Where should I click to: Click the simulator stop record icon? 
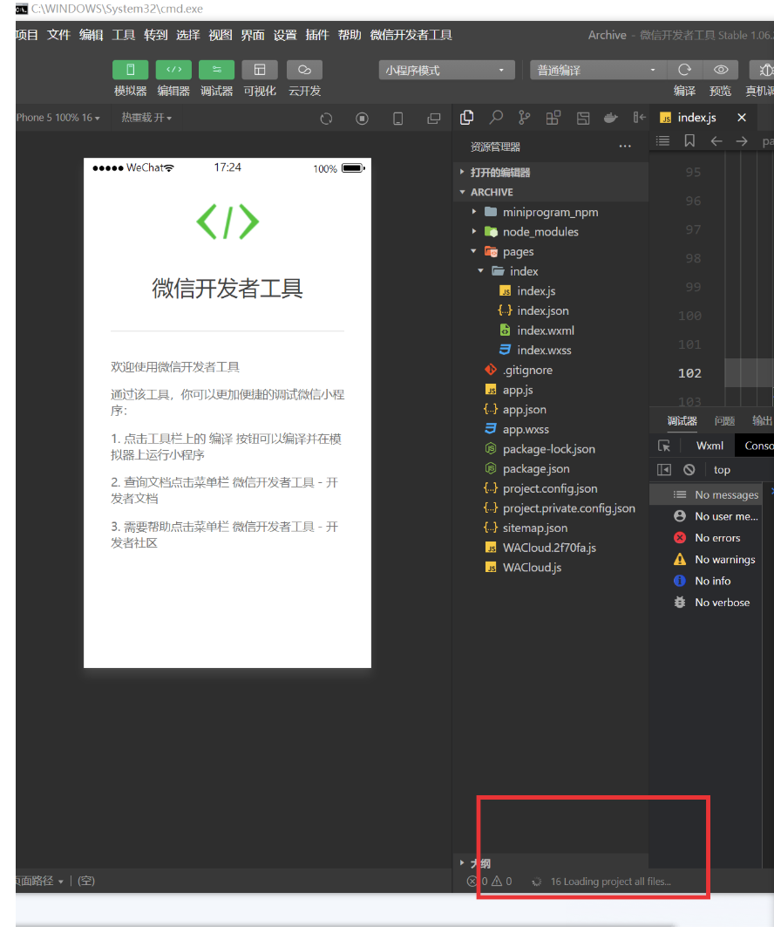click(x=362, y=119)
